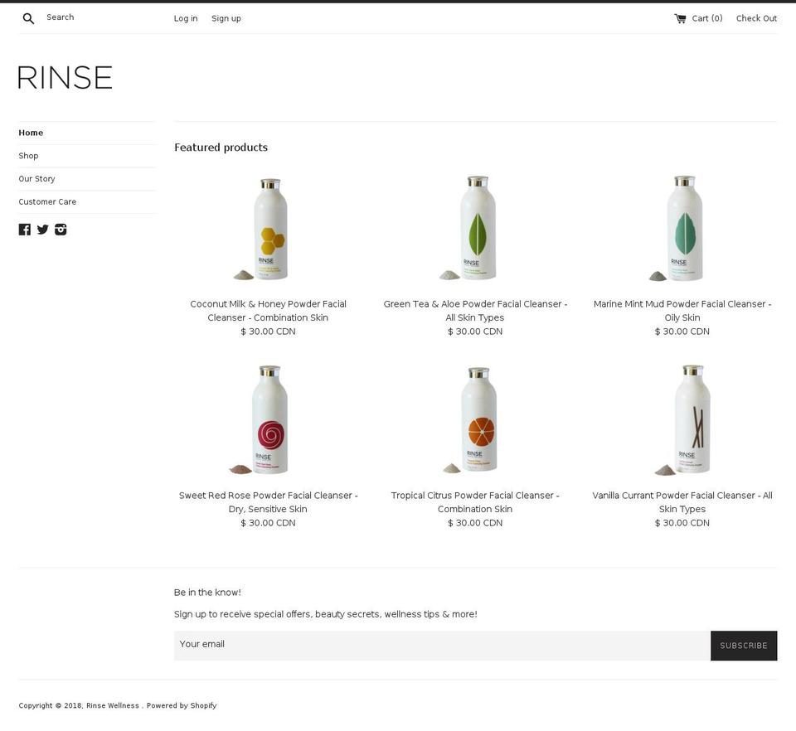Click Tropical Citrus product title
This screenshot has height=731, width=796.
475,501
